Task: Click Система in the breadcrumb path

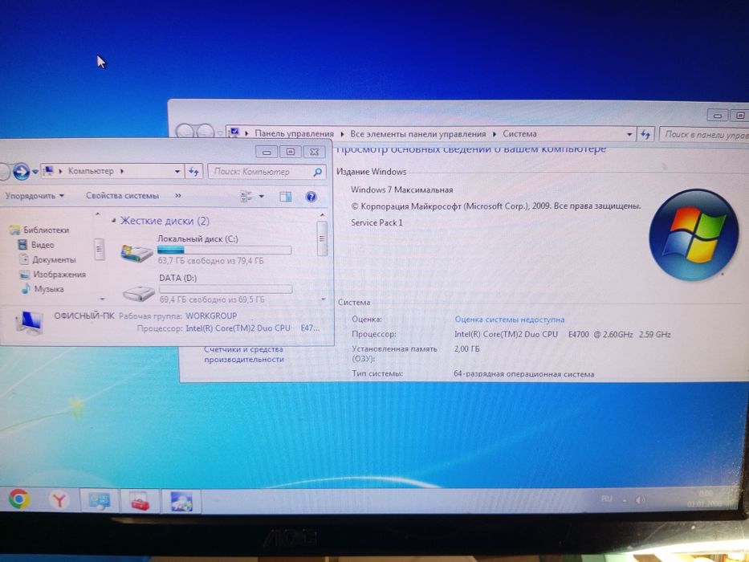Action: pos(519,134)
